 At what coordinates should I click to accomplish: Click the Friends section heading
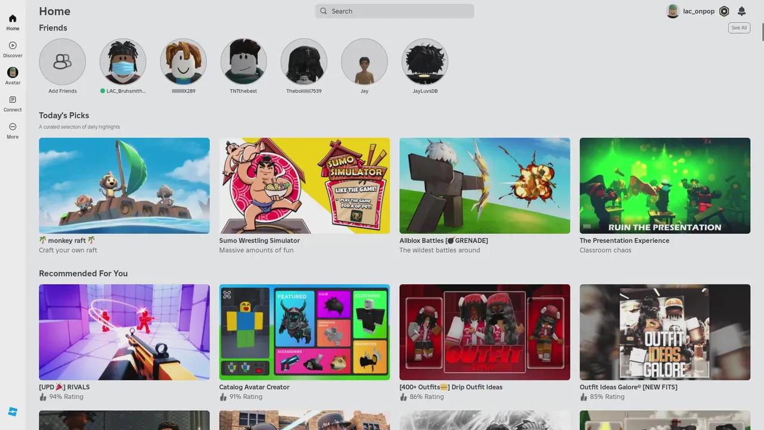(53, 28)
